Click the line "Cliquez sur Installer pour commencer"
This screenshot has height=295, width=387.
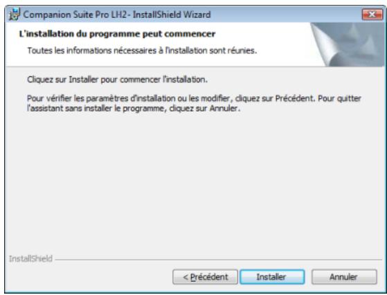point(117,80)
